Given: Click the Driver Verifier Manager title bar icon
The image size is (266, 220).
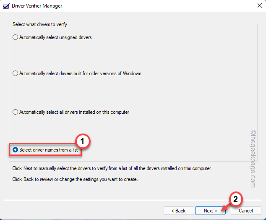Looking at the screenshot, I should click(6, 6).
